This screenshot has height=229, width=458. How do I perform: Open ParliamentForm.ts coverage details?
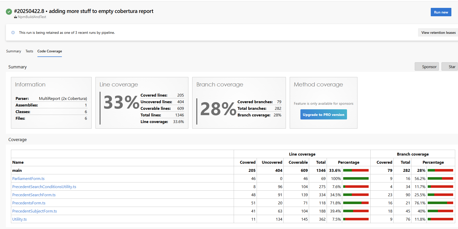28,178
